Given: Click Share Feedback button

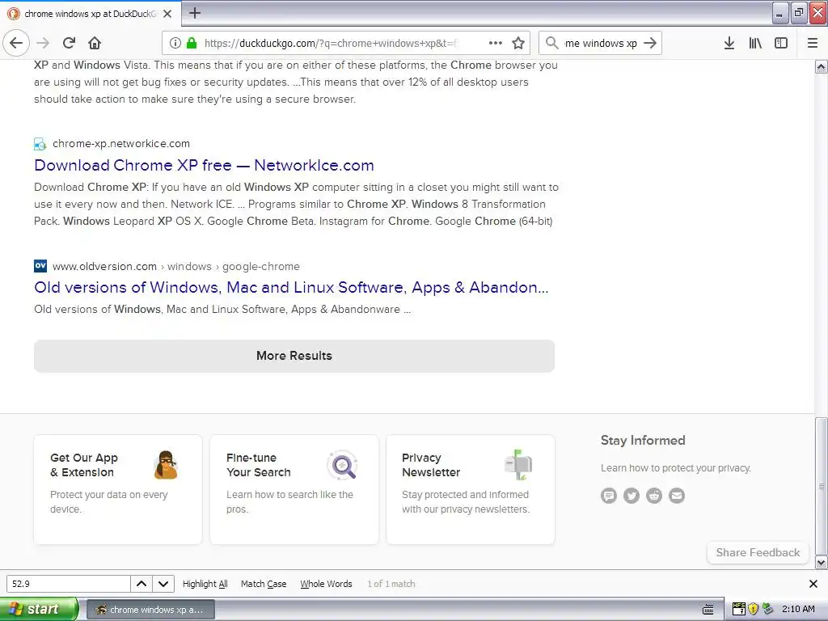Looking at the screenshot, I should point(758,552).
